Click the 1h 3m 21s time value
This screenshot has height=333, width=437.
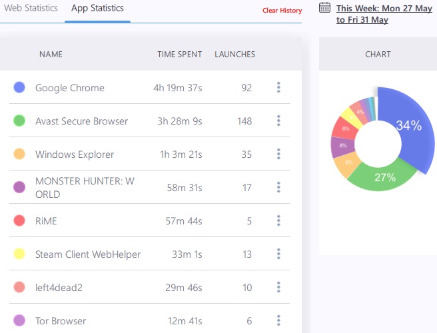tap(181, 155)
